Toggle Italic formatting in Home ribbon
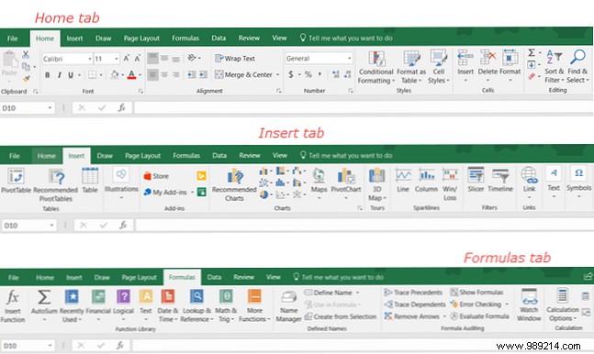The image size is (594, 354). [x=59, y=75]
